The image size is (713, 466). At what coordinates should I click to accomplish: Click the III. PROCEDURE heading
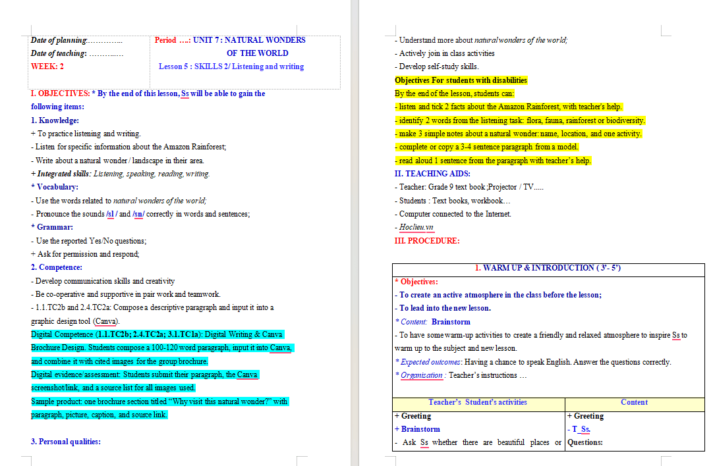coord(427,241)
